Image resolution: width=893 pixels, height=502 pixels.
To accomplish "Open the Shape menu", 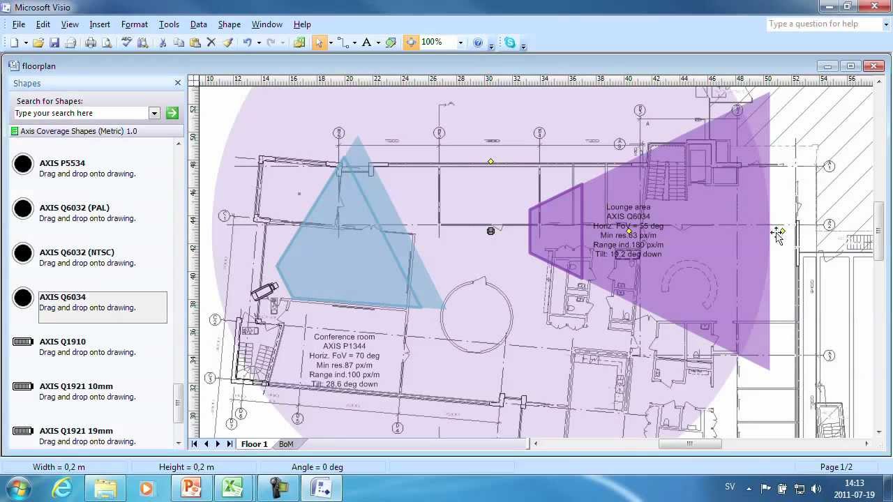I will coord(229,24).
